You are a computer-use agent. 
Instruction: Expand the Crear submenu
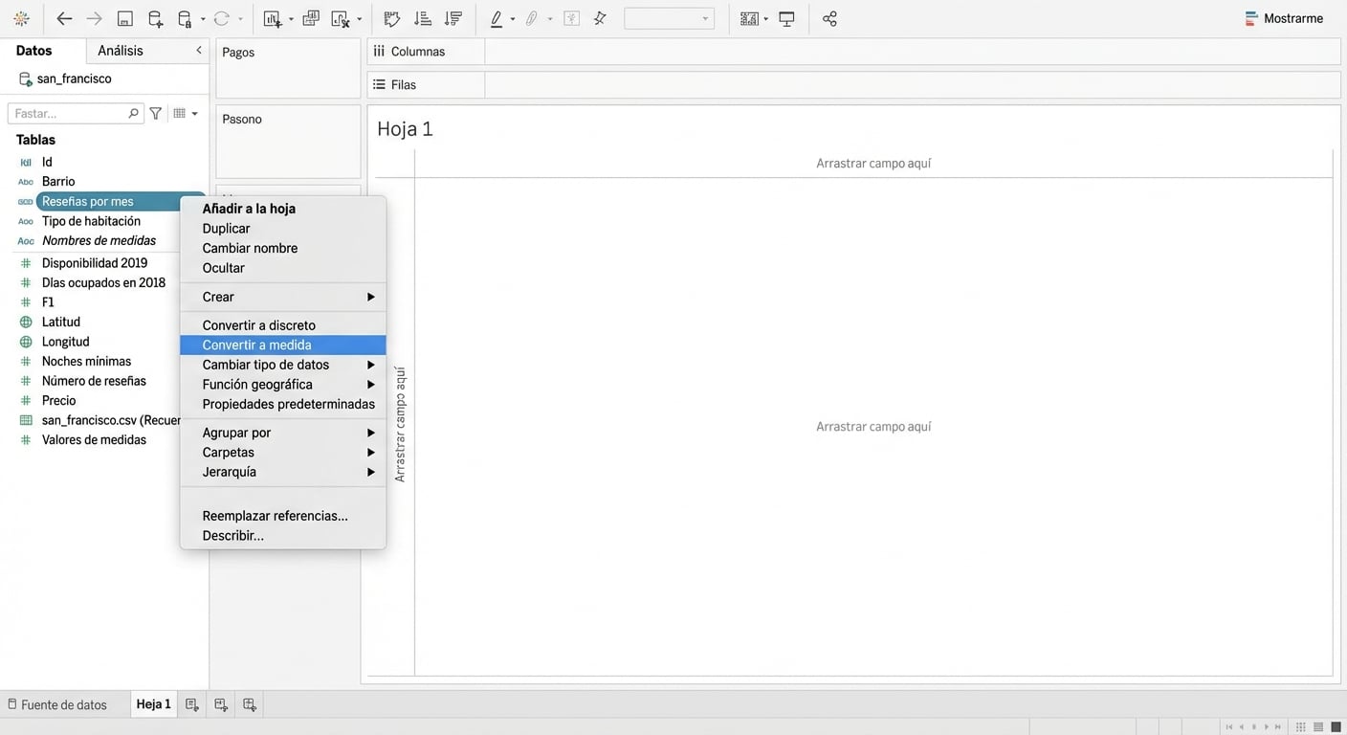click(283, 297)
